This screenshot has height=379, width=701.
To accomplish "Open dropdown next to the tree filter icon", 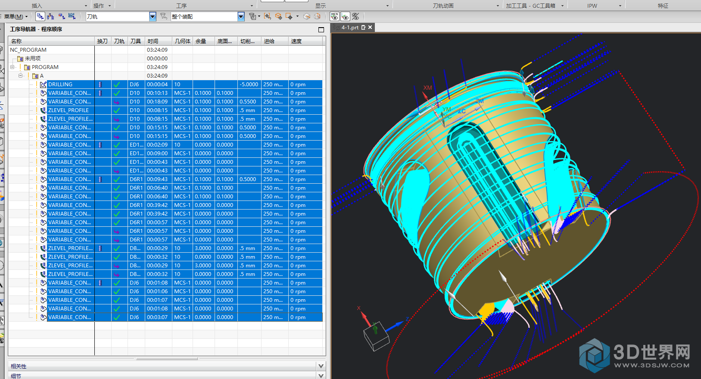I will (259, 16).
